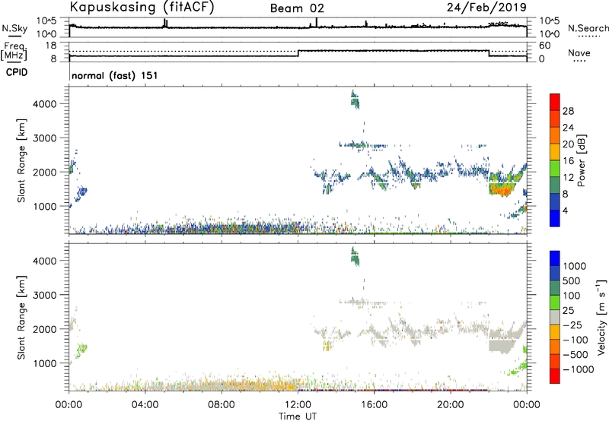Viewport: 609px width, 421px height.
Task: Click the Power [dB] colorbar title
Action: click(x=581, y=160)
